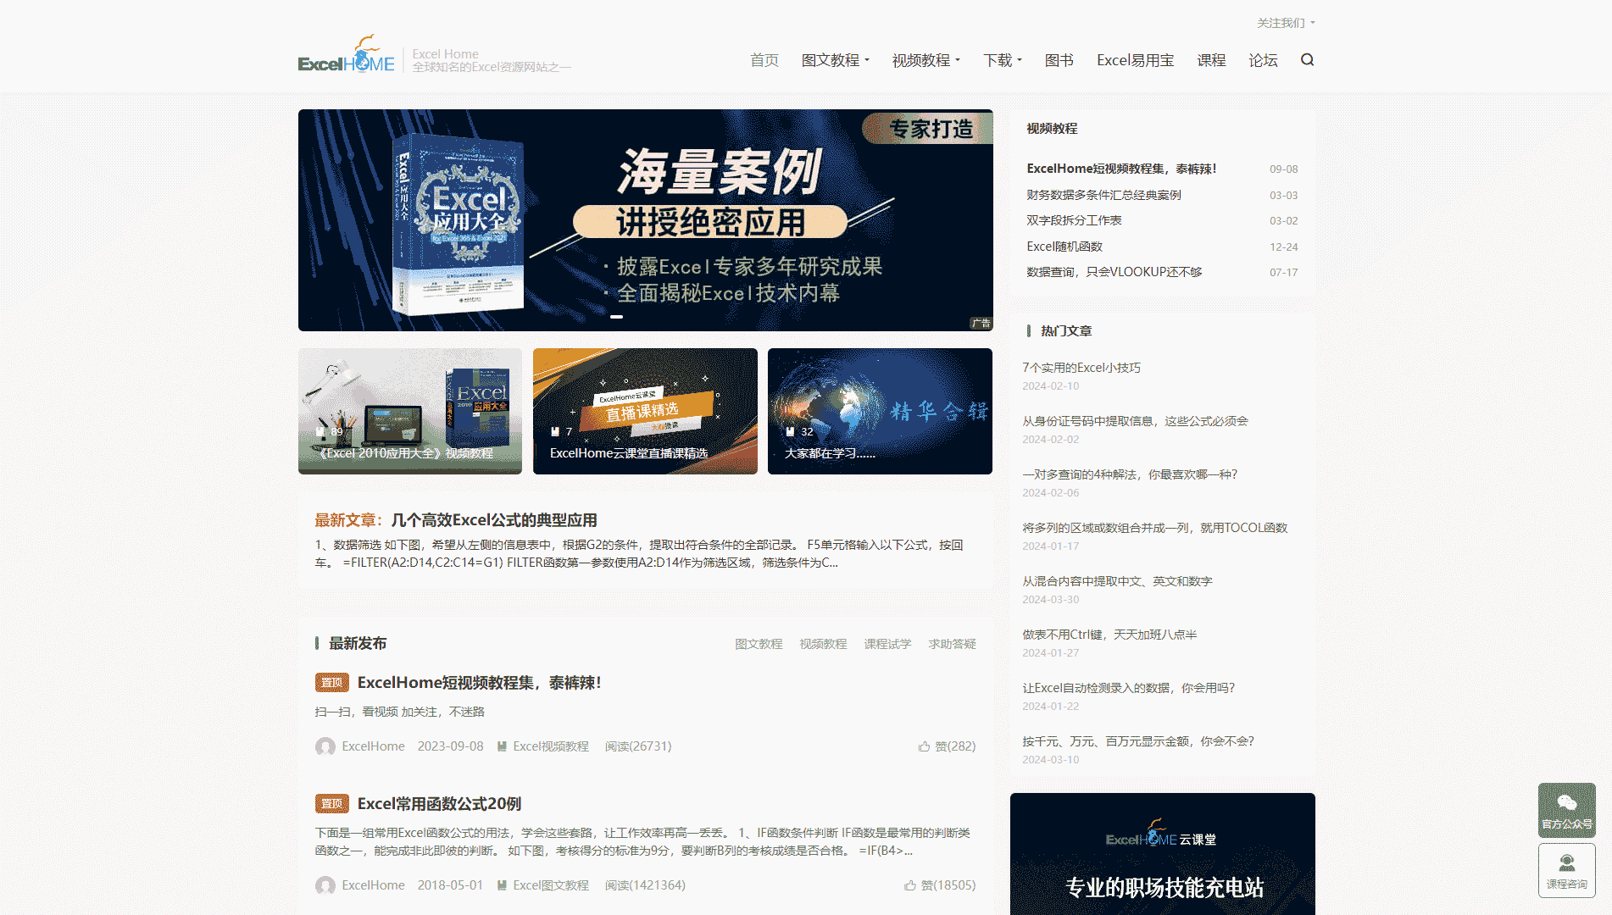Click Excel视频教程 category on first post
The width and height of the screenshot is (1612, 915).
[x=550, y=746]
